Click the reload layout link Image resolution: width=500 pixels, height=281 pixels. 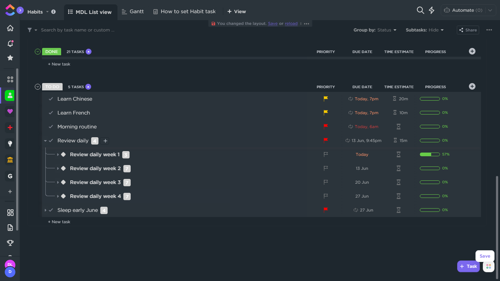[x=291, y=23]
